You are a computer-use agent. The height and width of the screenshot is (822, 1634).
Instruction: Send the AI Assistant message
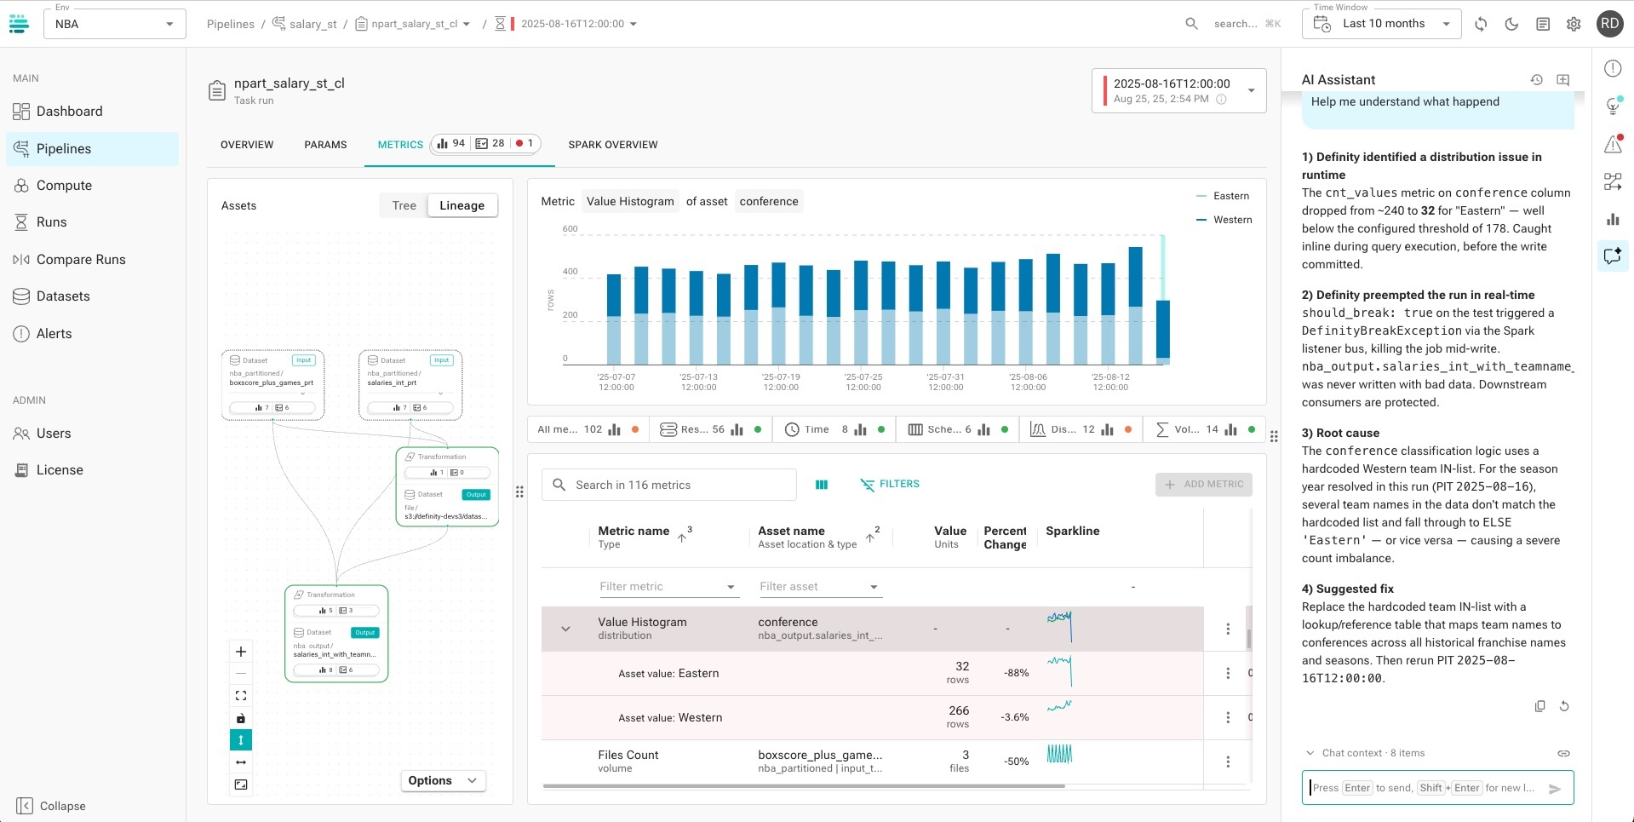pos(1554,789)
